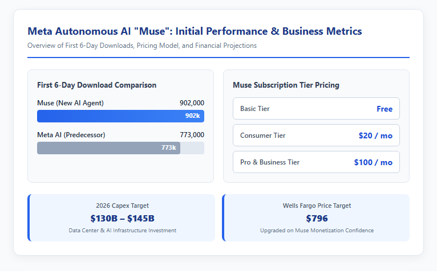The height and width of the screenshot is (271, 437).
Task: Click the Meta AI (Predecessor) label
Action: tap(71, 135)
